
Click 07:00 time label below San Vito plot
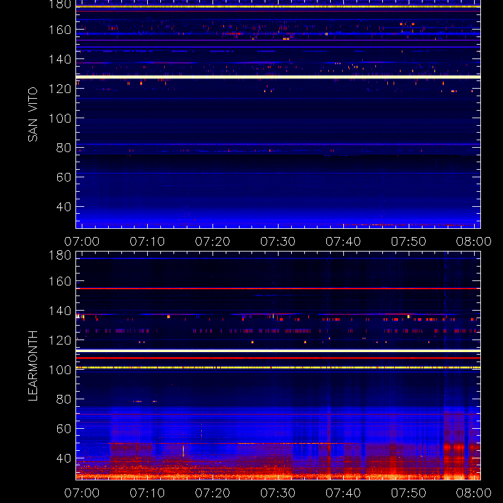tap(82, 241)
